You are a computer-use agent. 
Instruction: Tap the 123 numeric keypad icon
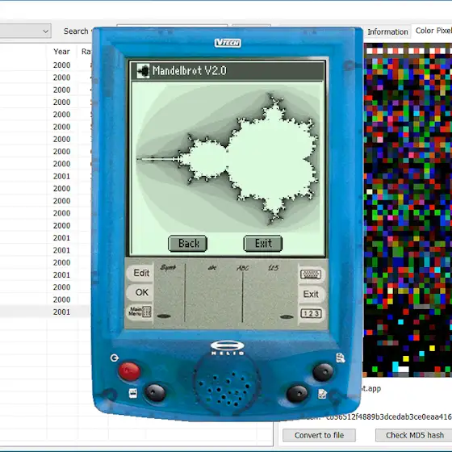[x=311, y=313]
